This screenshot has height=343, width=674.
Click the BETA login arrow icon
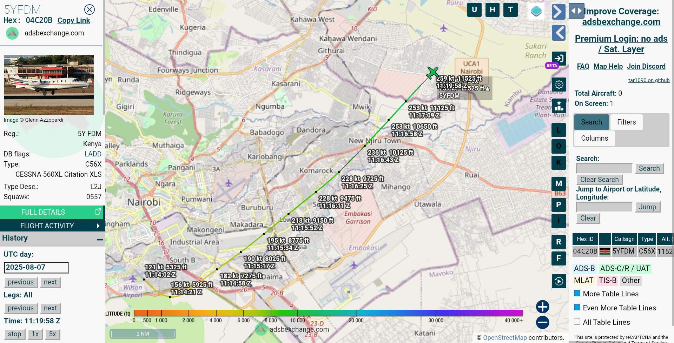(x=559, y=58)
